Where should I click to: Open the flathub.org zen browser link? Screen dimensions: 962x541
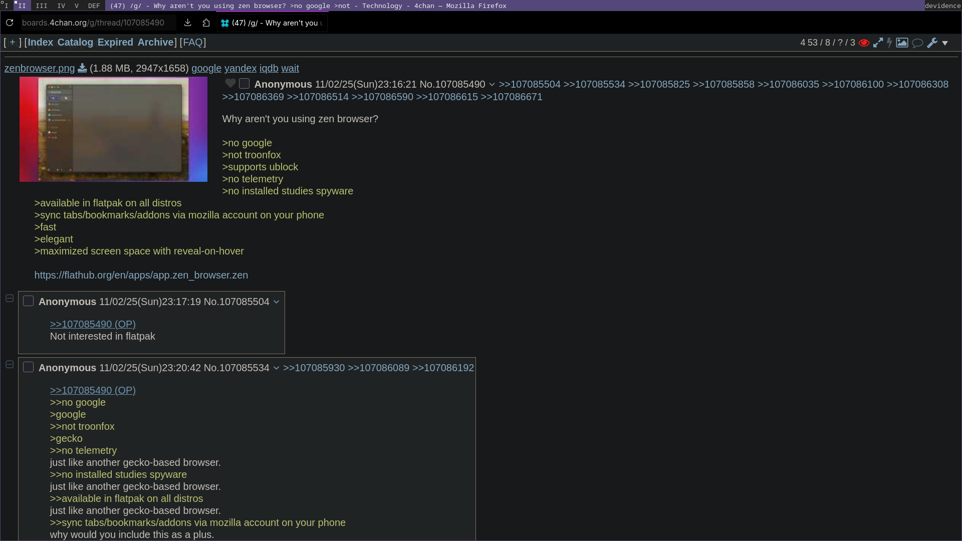(x=141, y=275)
